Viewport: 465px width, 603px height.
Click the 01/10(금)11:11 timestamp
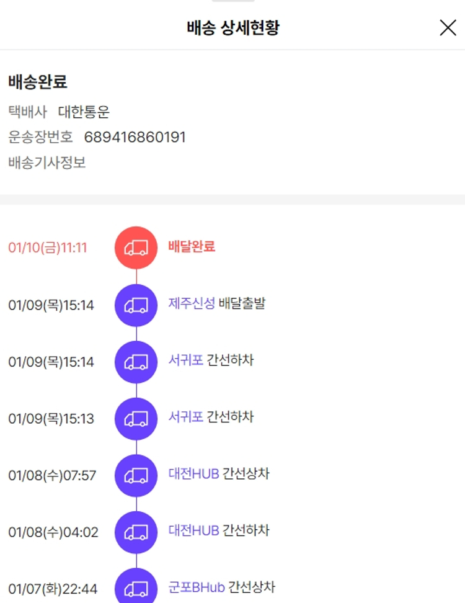(x=48, y=248)
